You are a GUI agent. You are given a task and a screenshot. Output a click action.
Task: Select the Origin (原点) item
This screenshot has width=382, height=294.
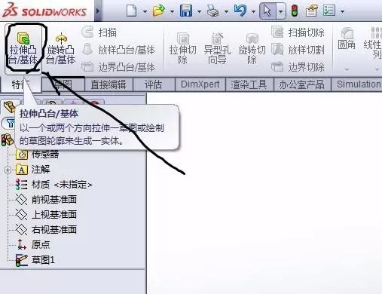[x=33, y=244]
